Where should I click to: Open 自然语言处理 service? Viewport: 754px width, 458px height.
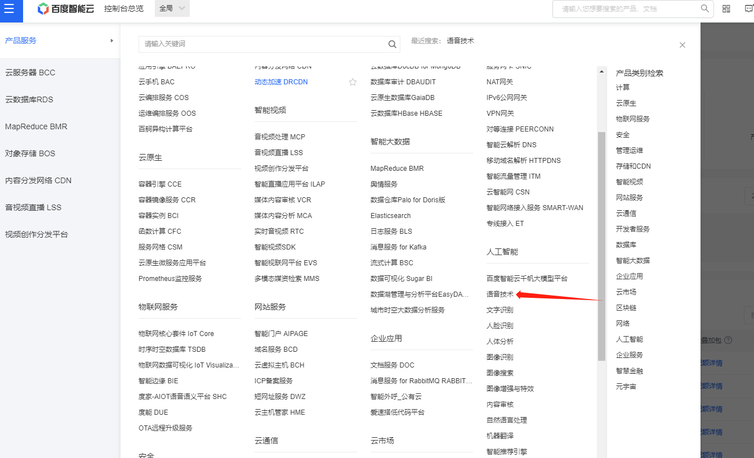click(507, 420)
